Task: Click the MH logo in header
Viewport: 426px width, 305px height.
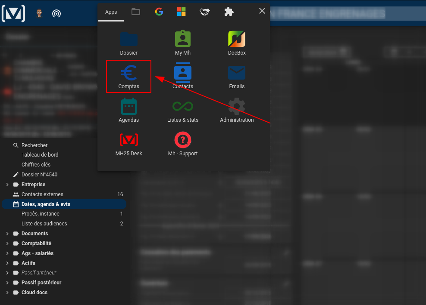Action: point(13,13)
